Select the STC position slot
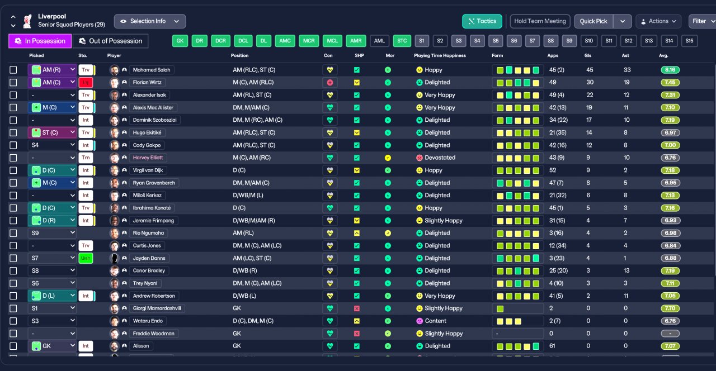Viewport: 716px width, 371px height. tap(401, 41)
